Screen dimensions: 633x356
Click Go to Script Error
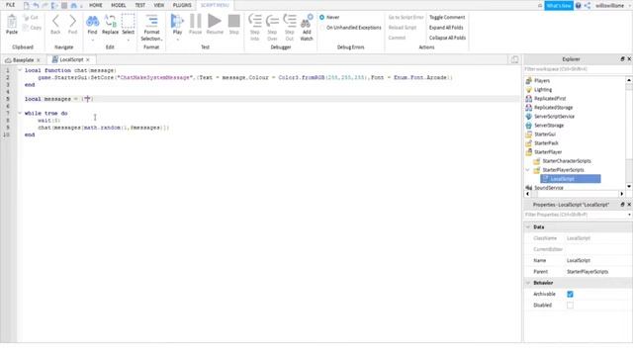[x=406, y=18]
